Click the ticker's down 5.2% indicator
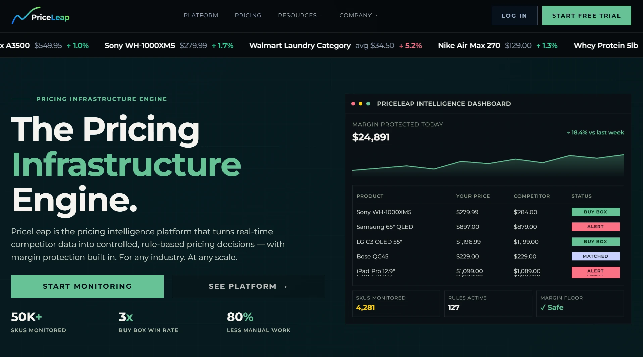The image size is (643, 357). tap(410, 45)
